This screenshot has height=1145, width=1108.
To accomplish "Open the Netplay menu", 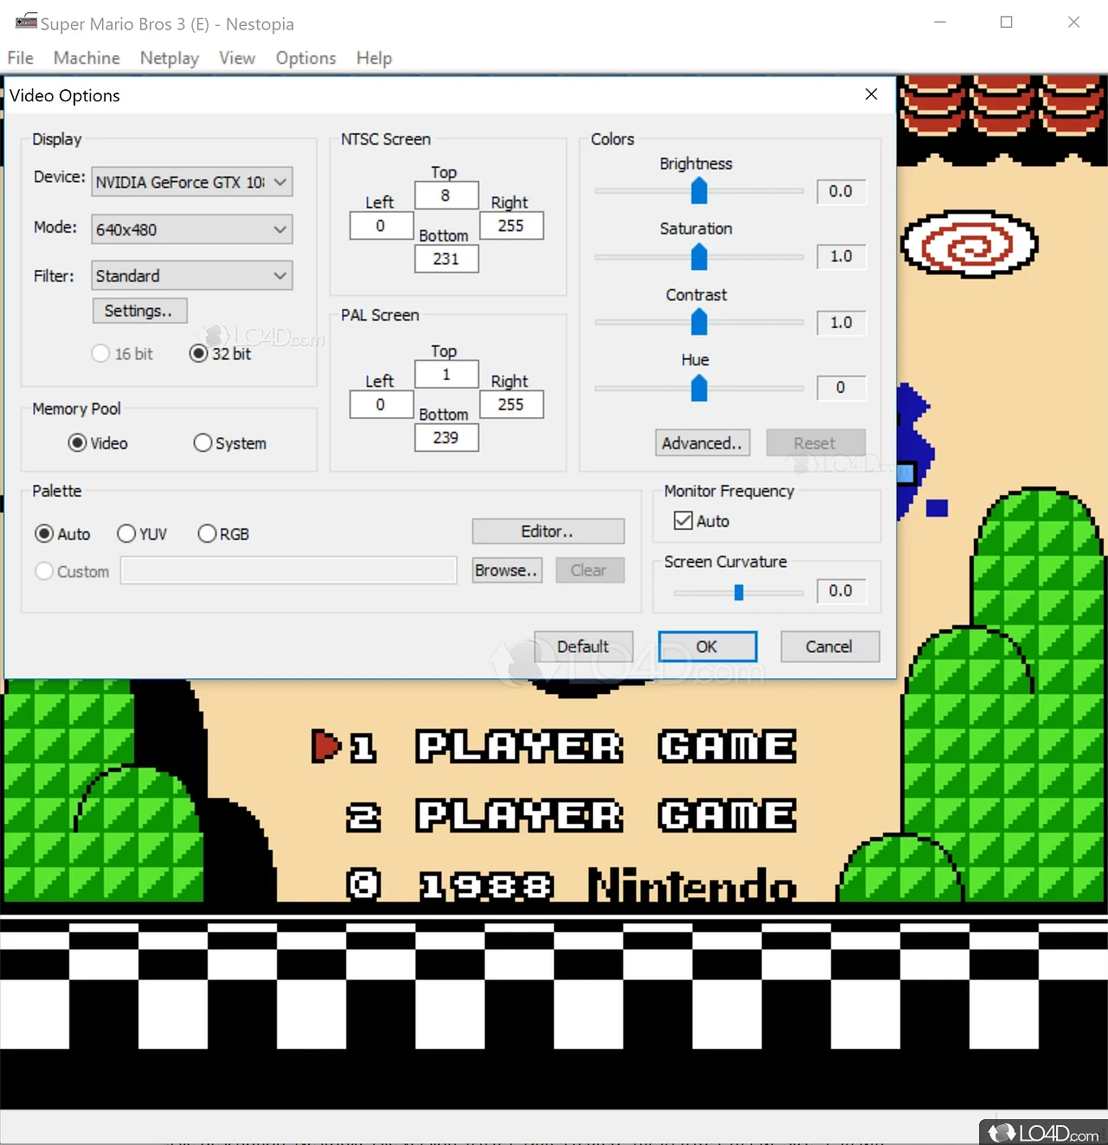I will point(170,58).
